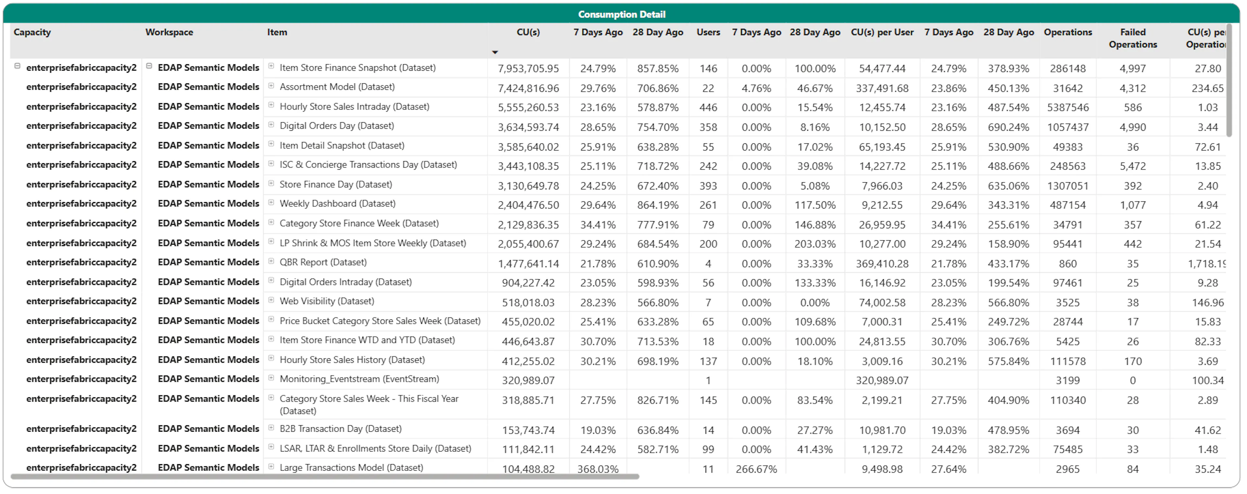Screen dimensions: 1247x494
Task: Expand Monitoring_Eventstream item row
Action: point(271,378)
